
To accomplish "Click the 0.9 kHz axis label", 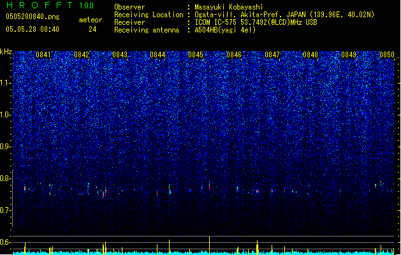I will (x=6, y=147).
